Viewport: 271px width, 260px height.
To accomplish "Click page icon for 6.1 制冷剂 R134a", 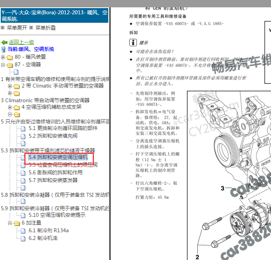I will tap(23, 231).
